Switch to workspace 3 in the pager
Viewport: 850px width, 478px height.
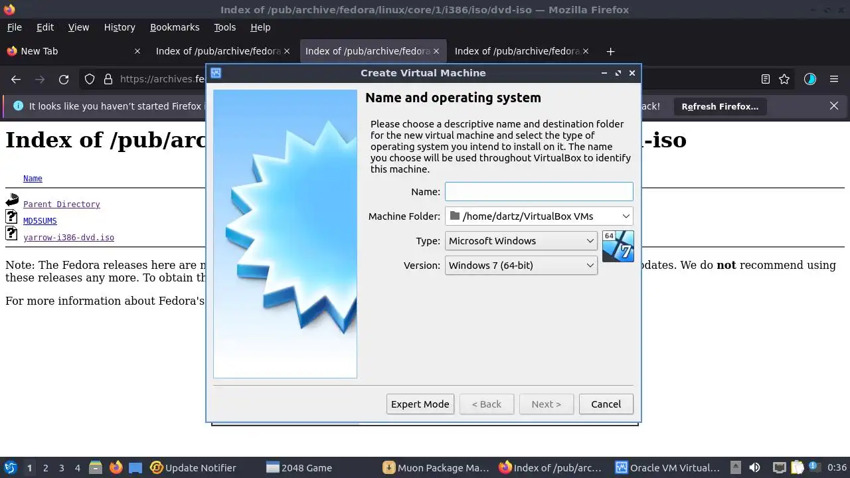pyautogui.click(x=61, y=468)
